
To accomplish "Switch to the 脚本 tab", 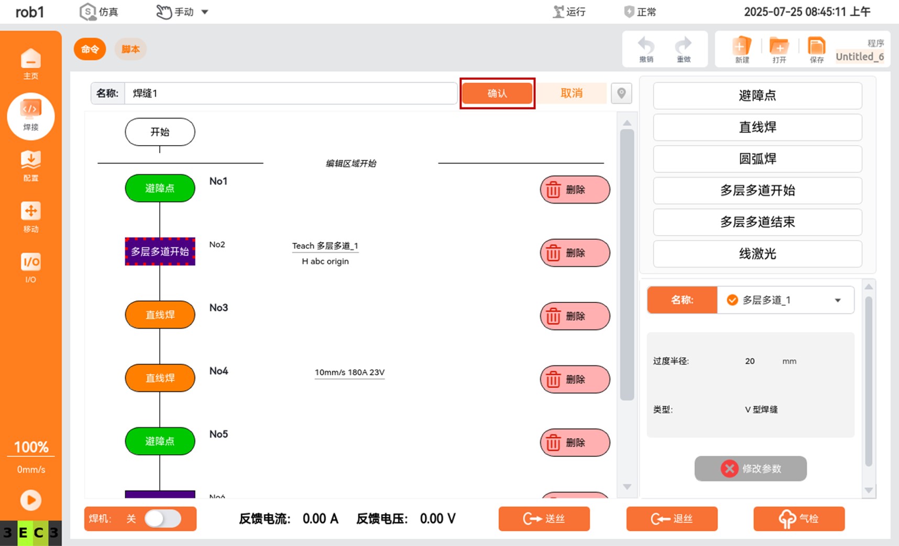I will (130, 49).
